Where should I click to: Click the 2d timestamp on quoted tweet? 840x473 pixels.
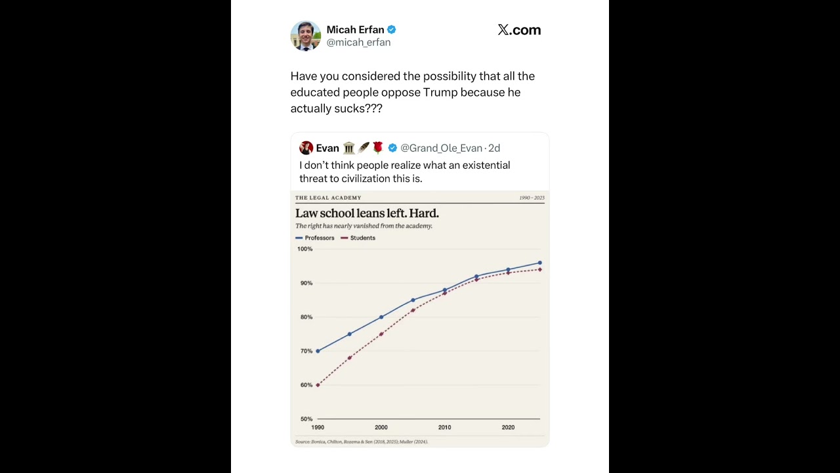(494, 148)
